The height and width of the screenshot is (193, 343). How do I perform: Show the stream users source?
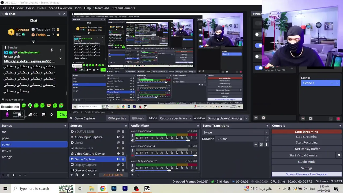click(x=118, y=148)
